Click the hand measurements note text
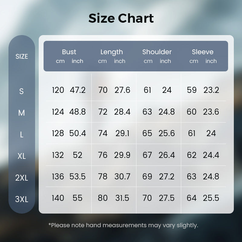The height and width of the screenshot is (242, 242). click(x=123, y=225)
